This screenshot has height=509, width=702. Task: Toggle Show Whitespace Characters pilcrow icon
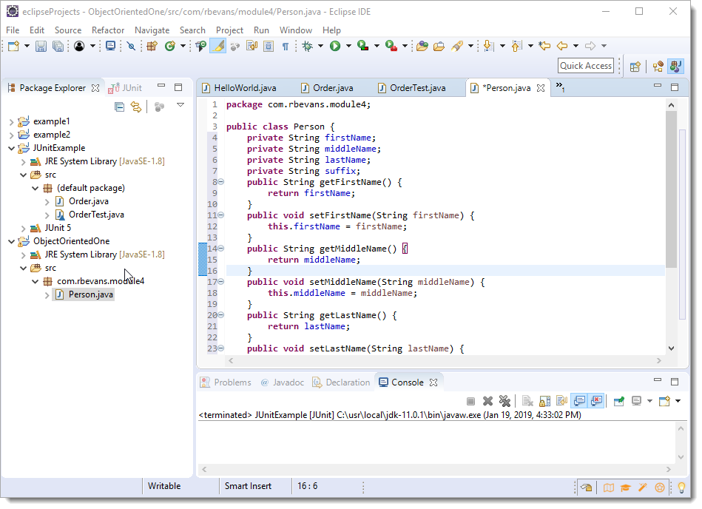pyautogui.click(x=286, y=47)
